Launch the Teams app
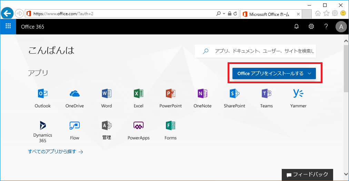Image resolution: width=349 pixels, height=181 pixels. tap(267, 98)
